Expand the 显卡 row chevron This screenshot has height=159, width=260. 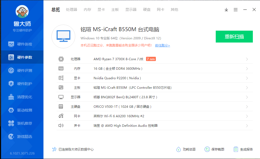(247, 78)
